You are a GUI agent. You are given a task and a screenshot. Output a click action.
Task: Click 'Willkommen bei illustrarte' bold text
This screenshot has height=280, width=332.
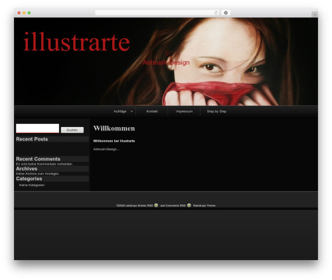[x=114, y=141]
